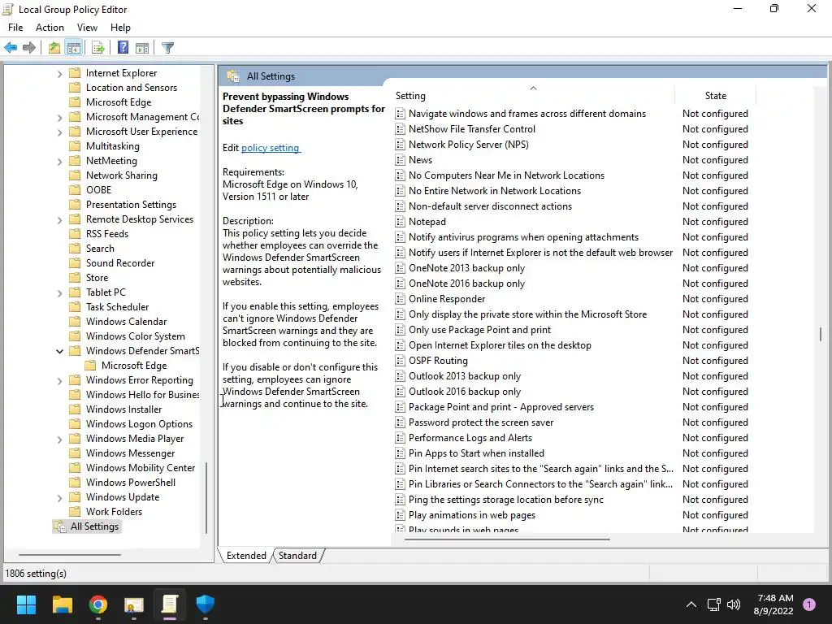This screenshot has height=624, width=832.
Task: Click the Group Policy Editor taskbar icon
Action: tap(169, 604)
